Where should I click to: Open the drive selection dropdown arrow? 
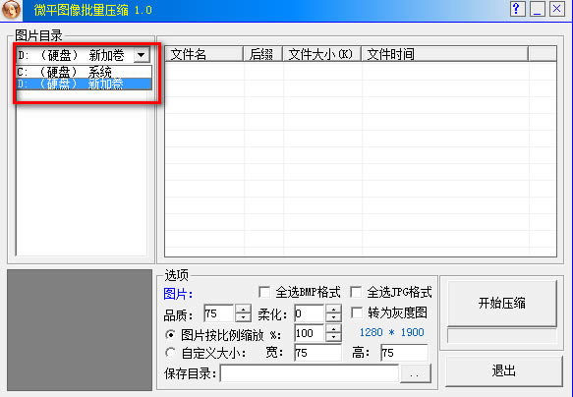(142, 55)
